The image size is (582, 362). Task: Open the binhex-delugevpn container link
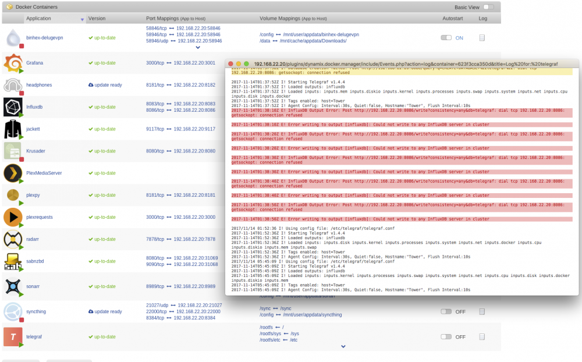(45, 38)
